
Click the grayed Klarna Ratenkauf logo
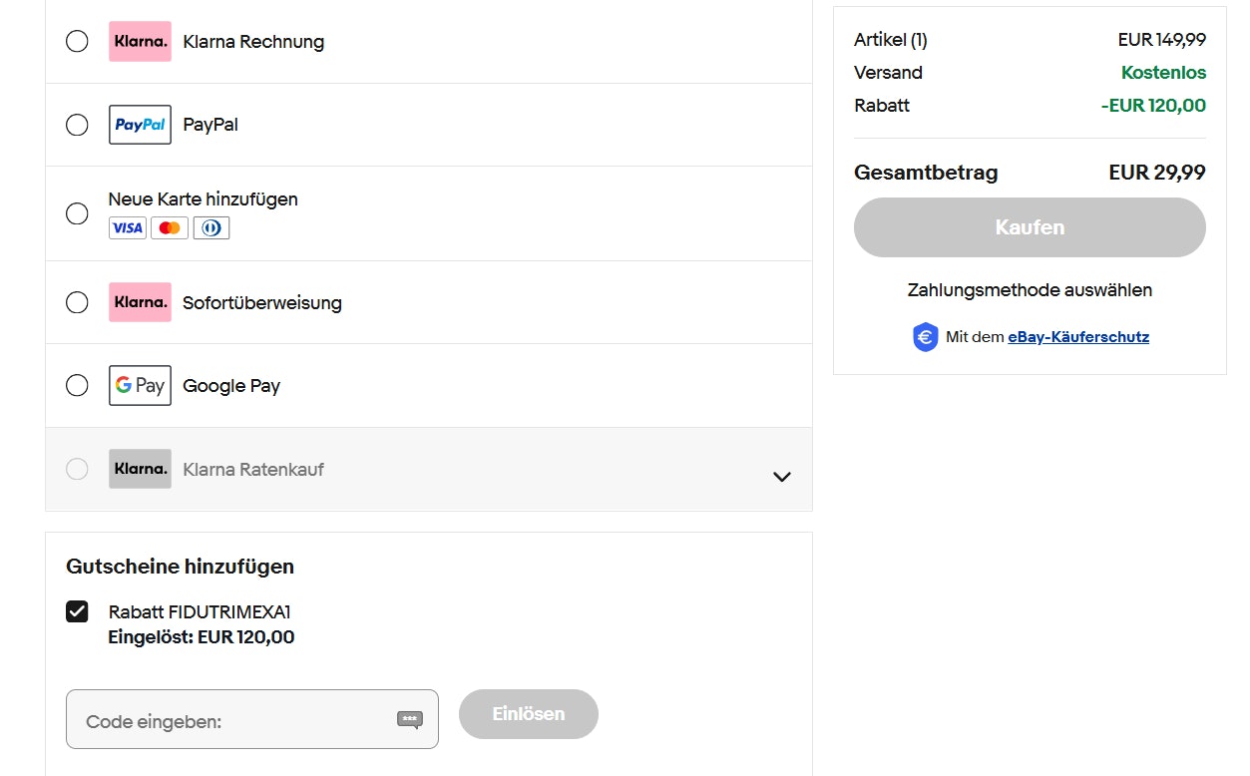pos(140,468)
